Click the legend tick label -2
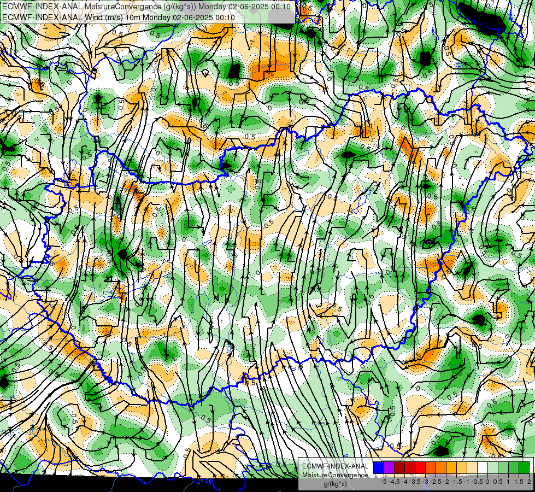 [446, 482]
